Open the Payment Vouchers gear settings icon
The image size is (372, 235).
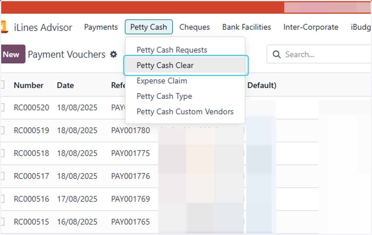tap(114, 55)
